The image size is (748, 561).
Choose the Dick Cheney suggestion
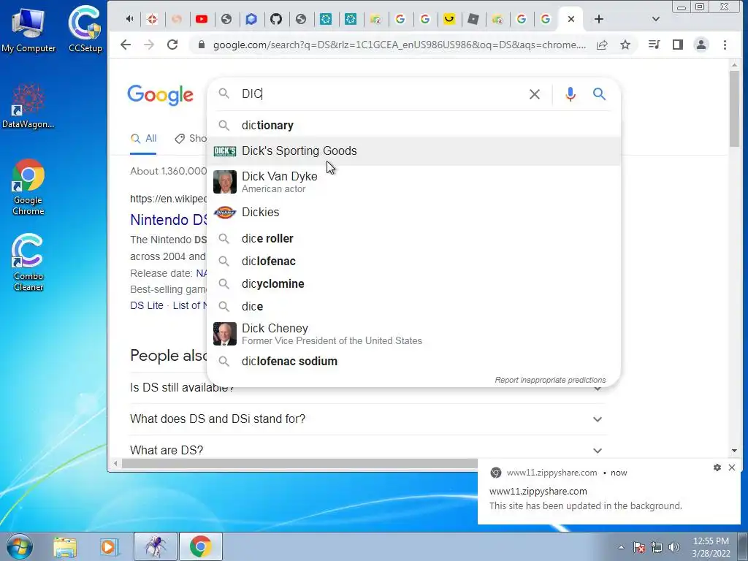(x=413, y=334)
